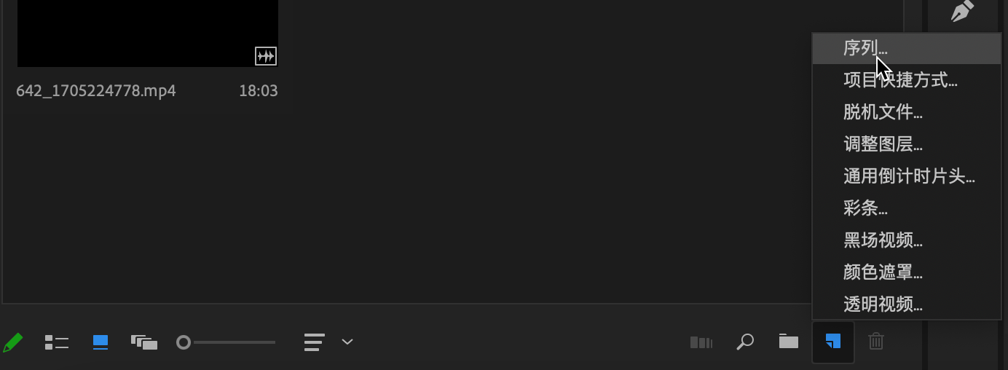1008x370 pixels.
Task: Switch to Freeform View
Action: click(x=144, y=342)
